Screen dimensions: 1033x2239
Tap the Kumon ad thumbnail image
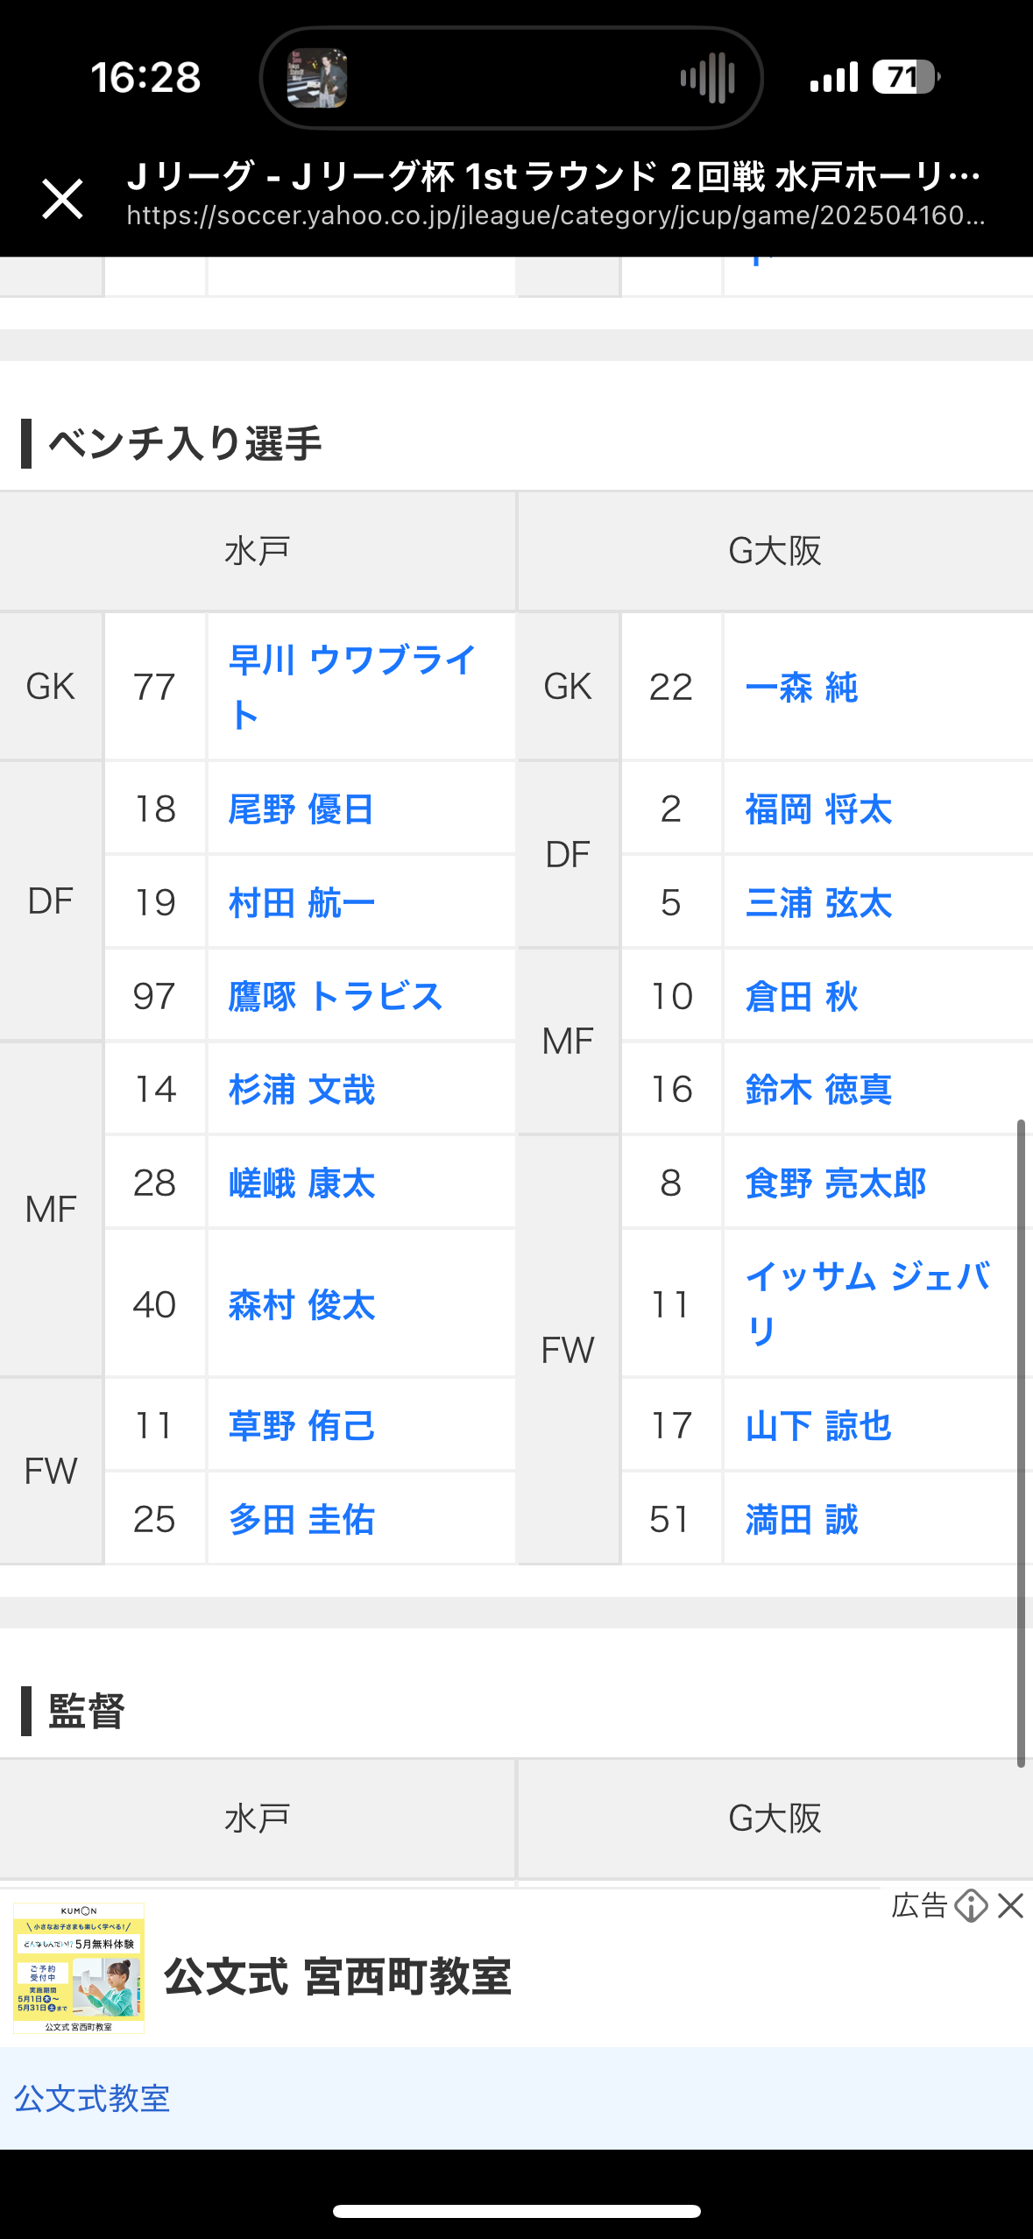79,1967
